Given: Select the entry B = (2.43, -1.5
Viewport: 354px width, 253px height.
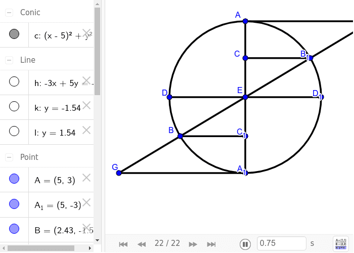Looking at the screenshot, I should click(64, 230).
